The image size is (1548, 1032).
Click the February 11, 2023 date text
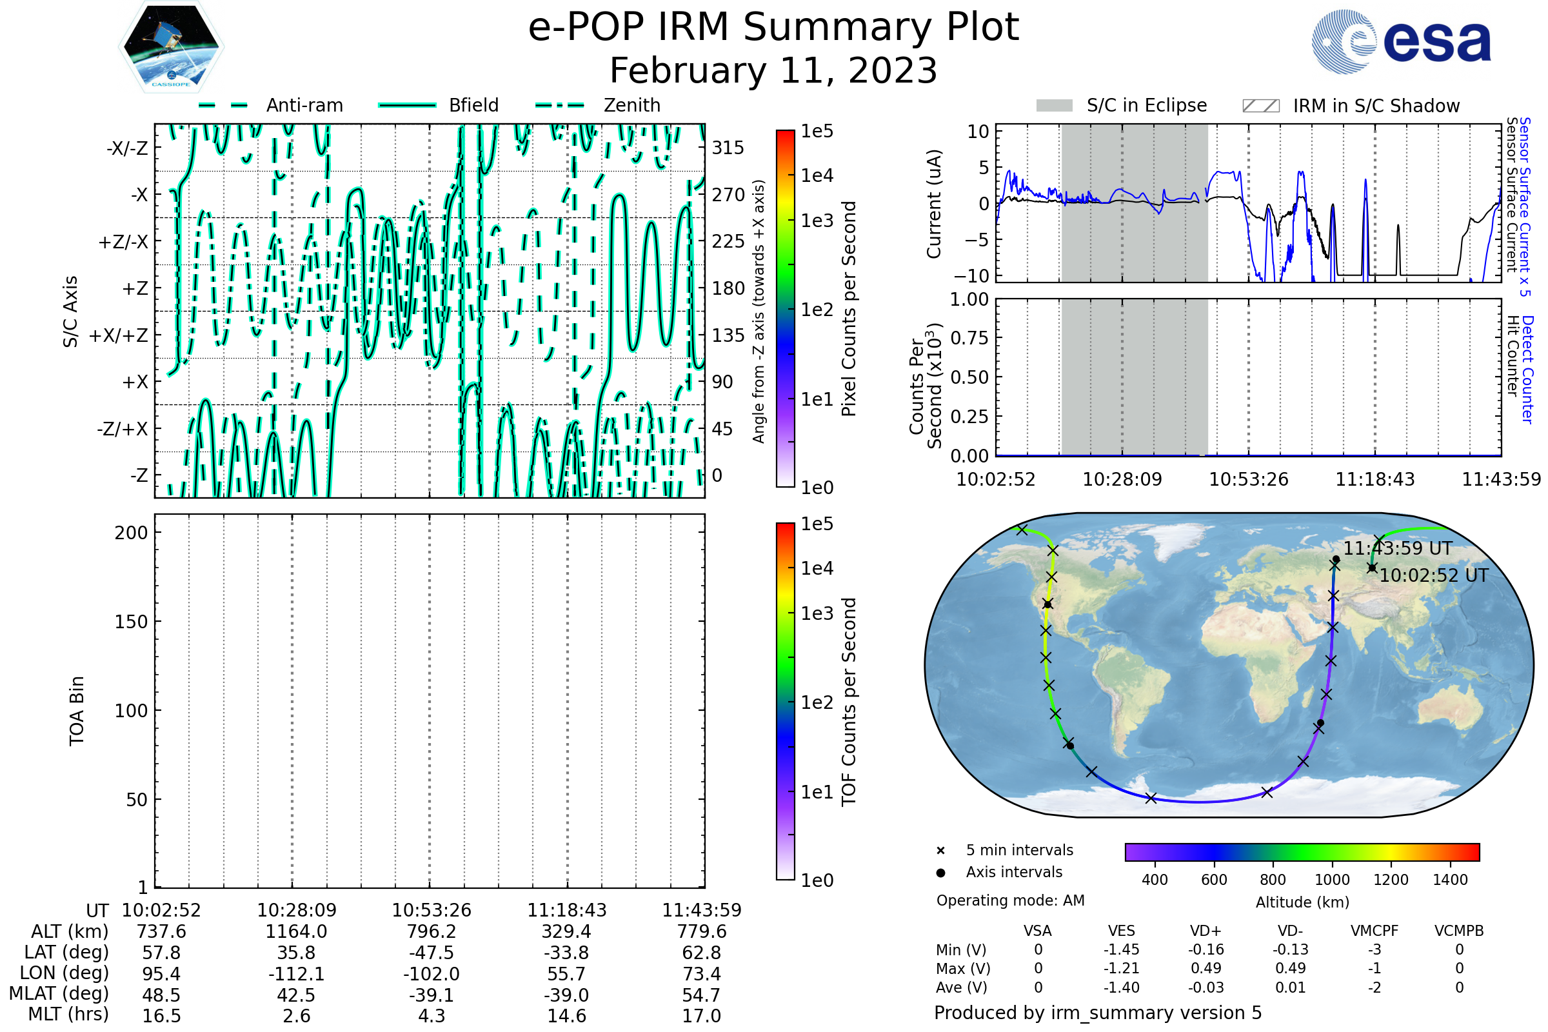773,70
